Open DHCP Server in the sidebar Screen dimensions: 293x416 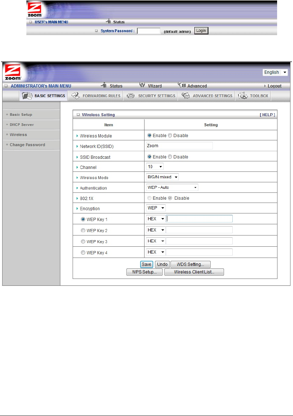point(22,125)
